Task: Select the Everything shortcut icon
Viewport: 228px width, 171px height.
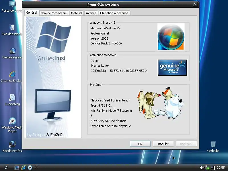Action: [x=12, y=100]
